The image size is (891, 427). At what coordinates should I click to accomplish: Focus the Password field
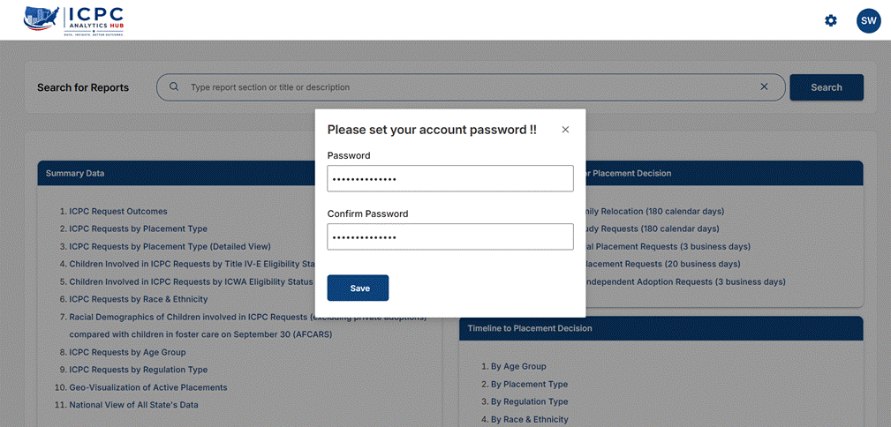pyautogui.click(x=450, y=178)
